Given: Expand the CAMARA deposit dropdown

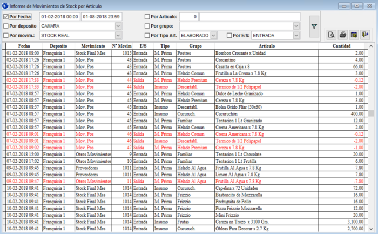Looking at the screenshot, I should click(118, 26).
